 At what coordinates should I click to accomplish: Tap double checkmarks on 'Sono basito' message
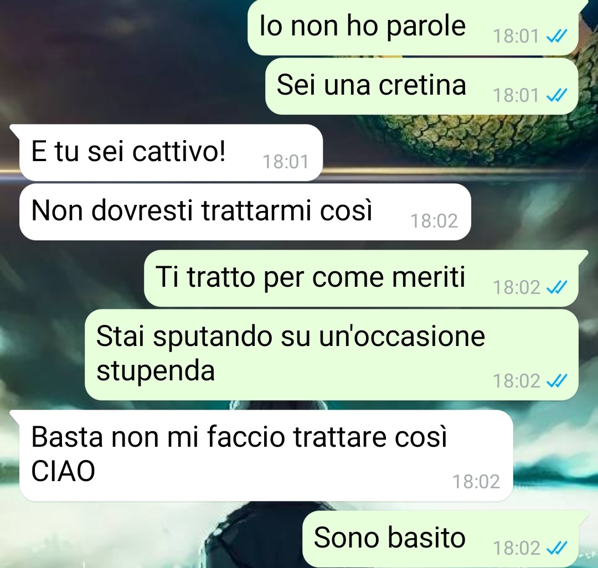click(557, 548)
